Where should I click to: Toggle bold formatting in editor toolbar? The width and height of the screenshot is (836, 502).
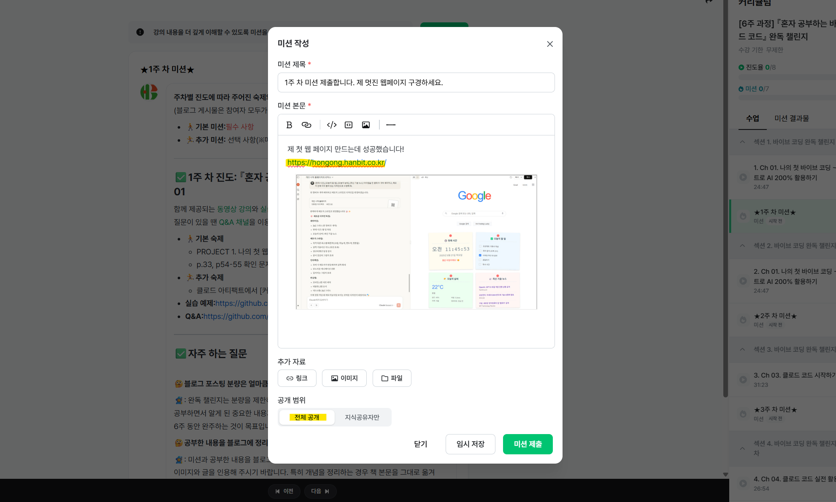289,125
